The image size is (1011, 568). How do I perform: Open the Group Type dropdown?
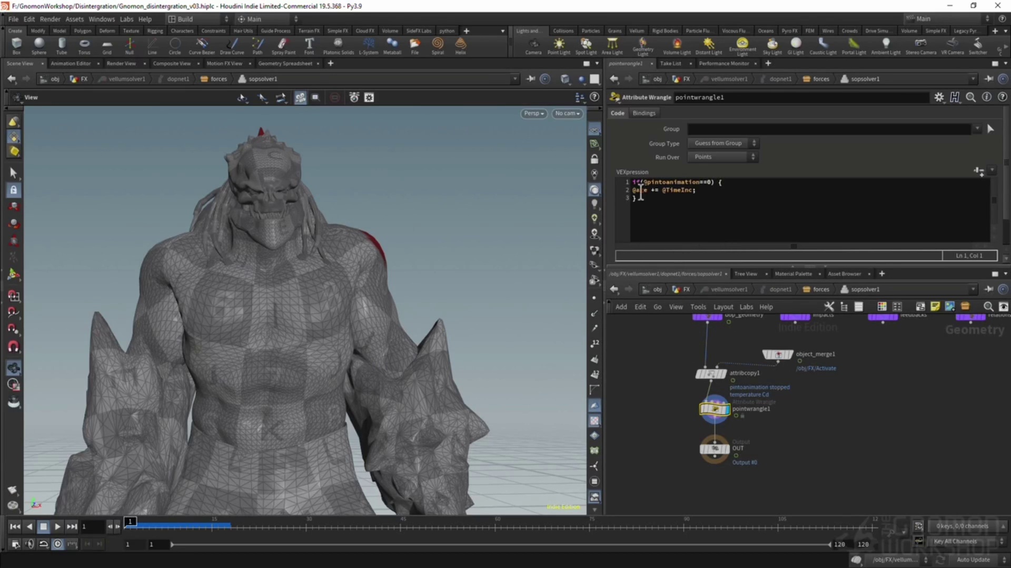(x=722, y=143)
